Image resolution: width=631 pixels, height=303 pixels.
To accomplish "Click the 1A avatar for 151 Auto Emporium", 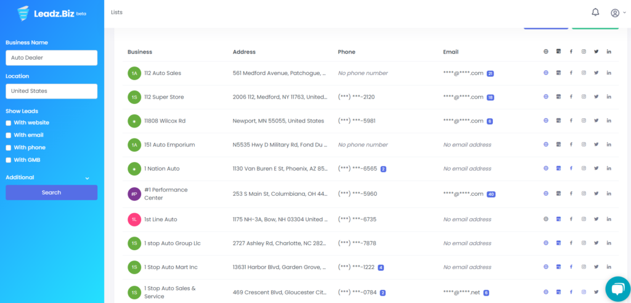I will tap(134, 145).
